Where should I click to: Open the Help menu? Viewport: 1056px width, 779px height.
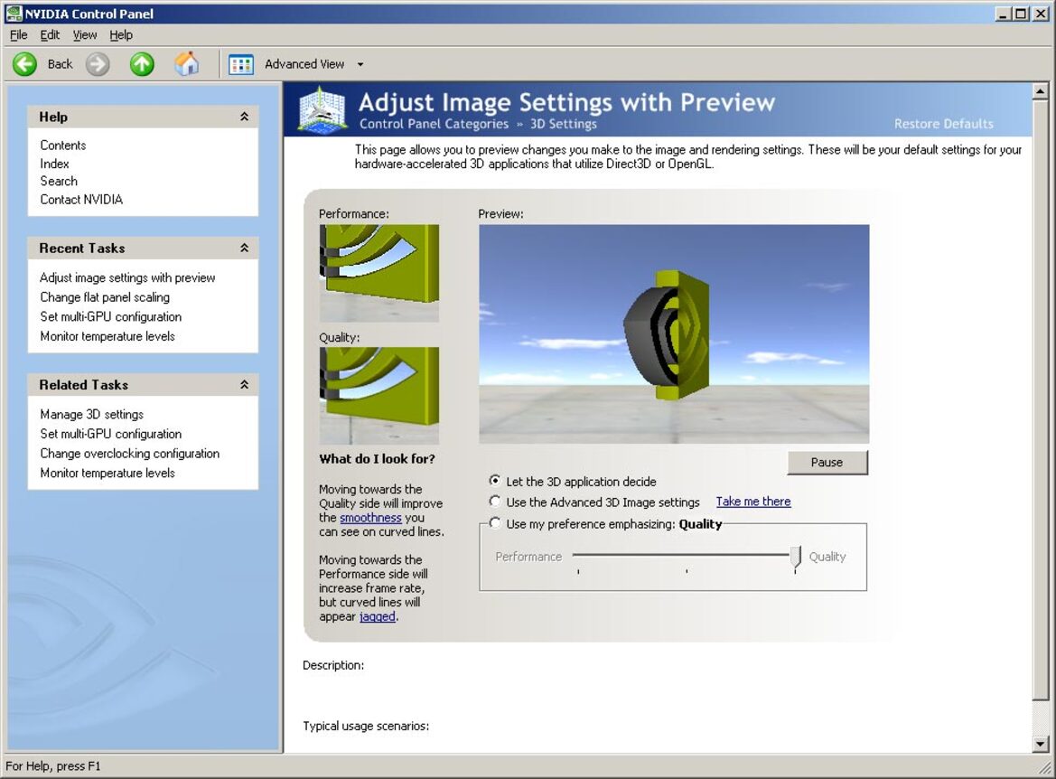tap(121, 35)
